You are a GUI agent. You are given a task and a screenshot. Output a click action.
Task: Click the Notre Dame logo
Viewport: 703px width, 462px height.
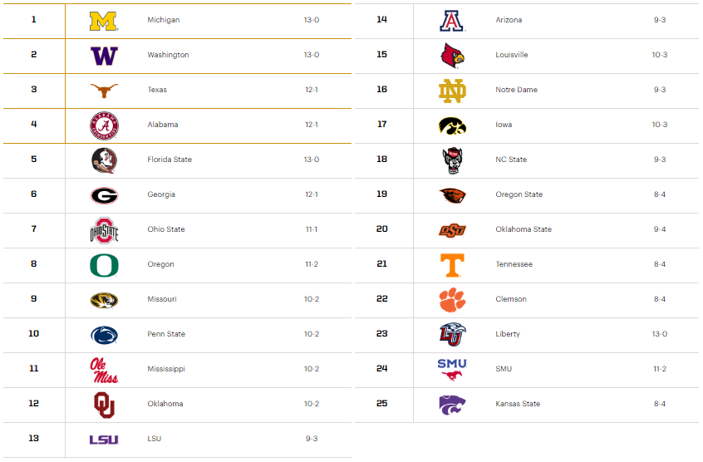pos(453,90)
